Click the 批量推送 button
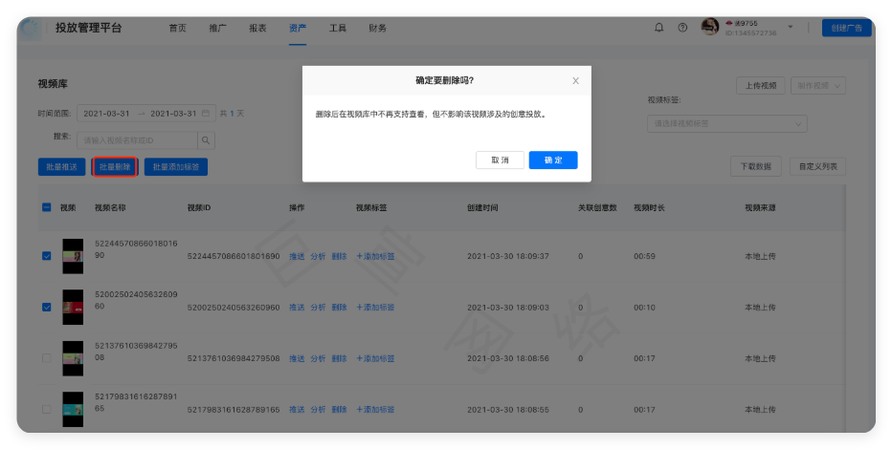 [61, 167]
